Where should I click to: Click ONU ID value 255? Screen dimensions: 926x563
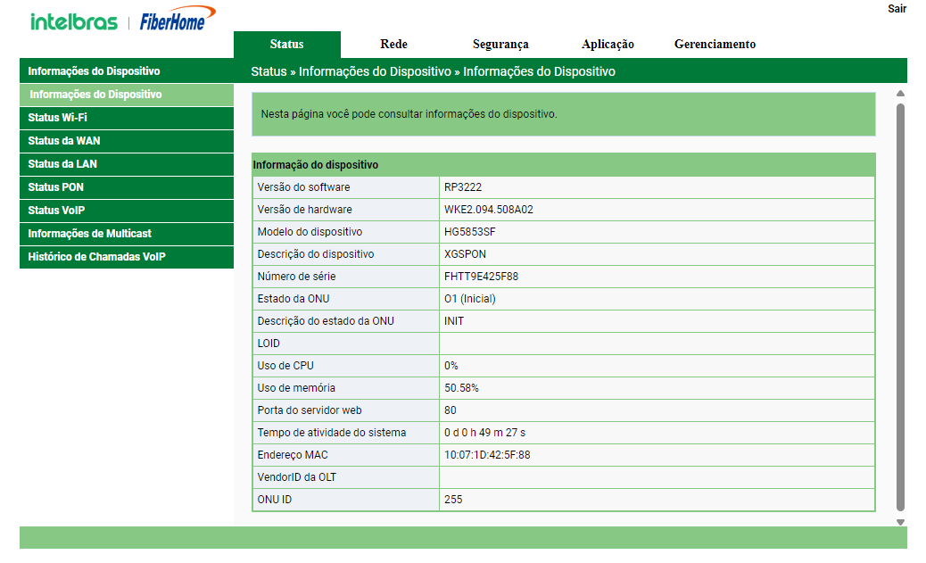point(453,500)
